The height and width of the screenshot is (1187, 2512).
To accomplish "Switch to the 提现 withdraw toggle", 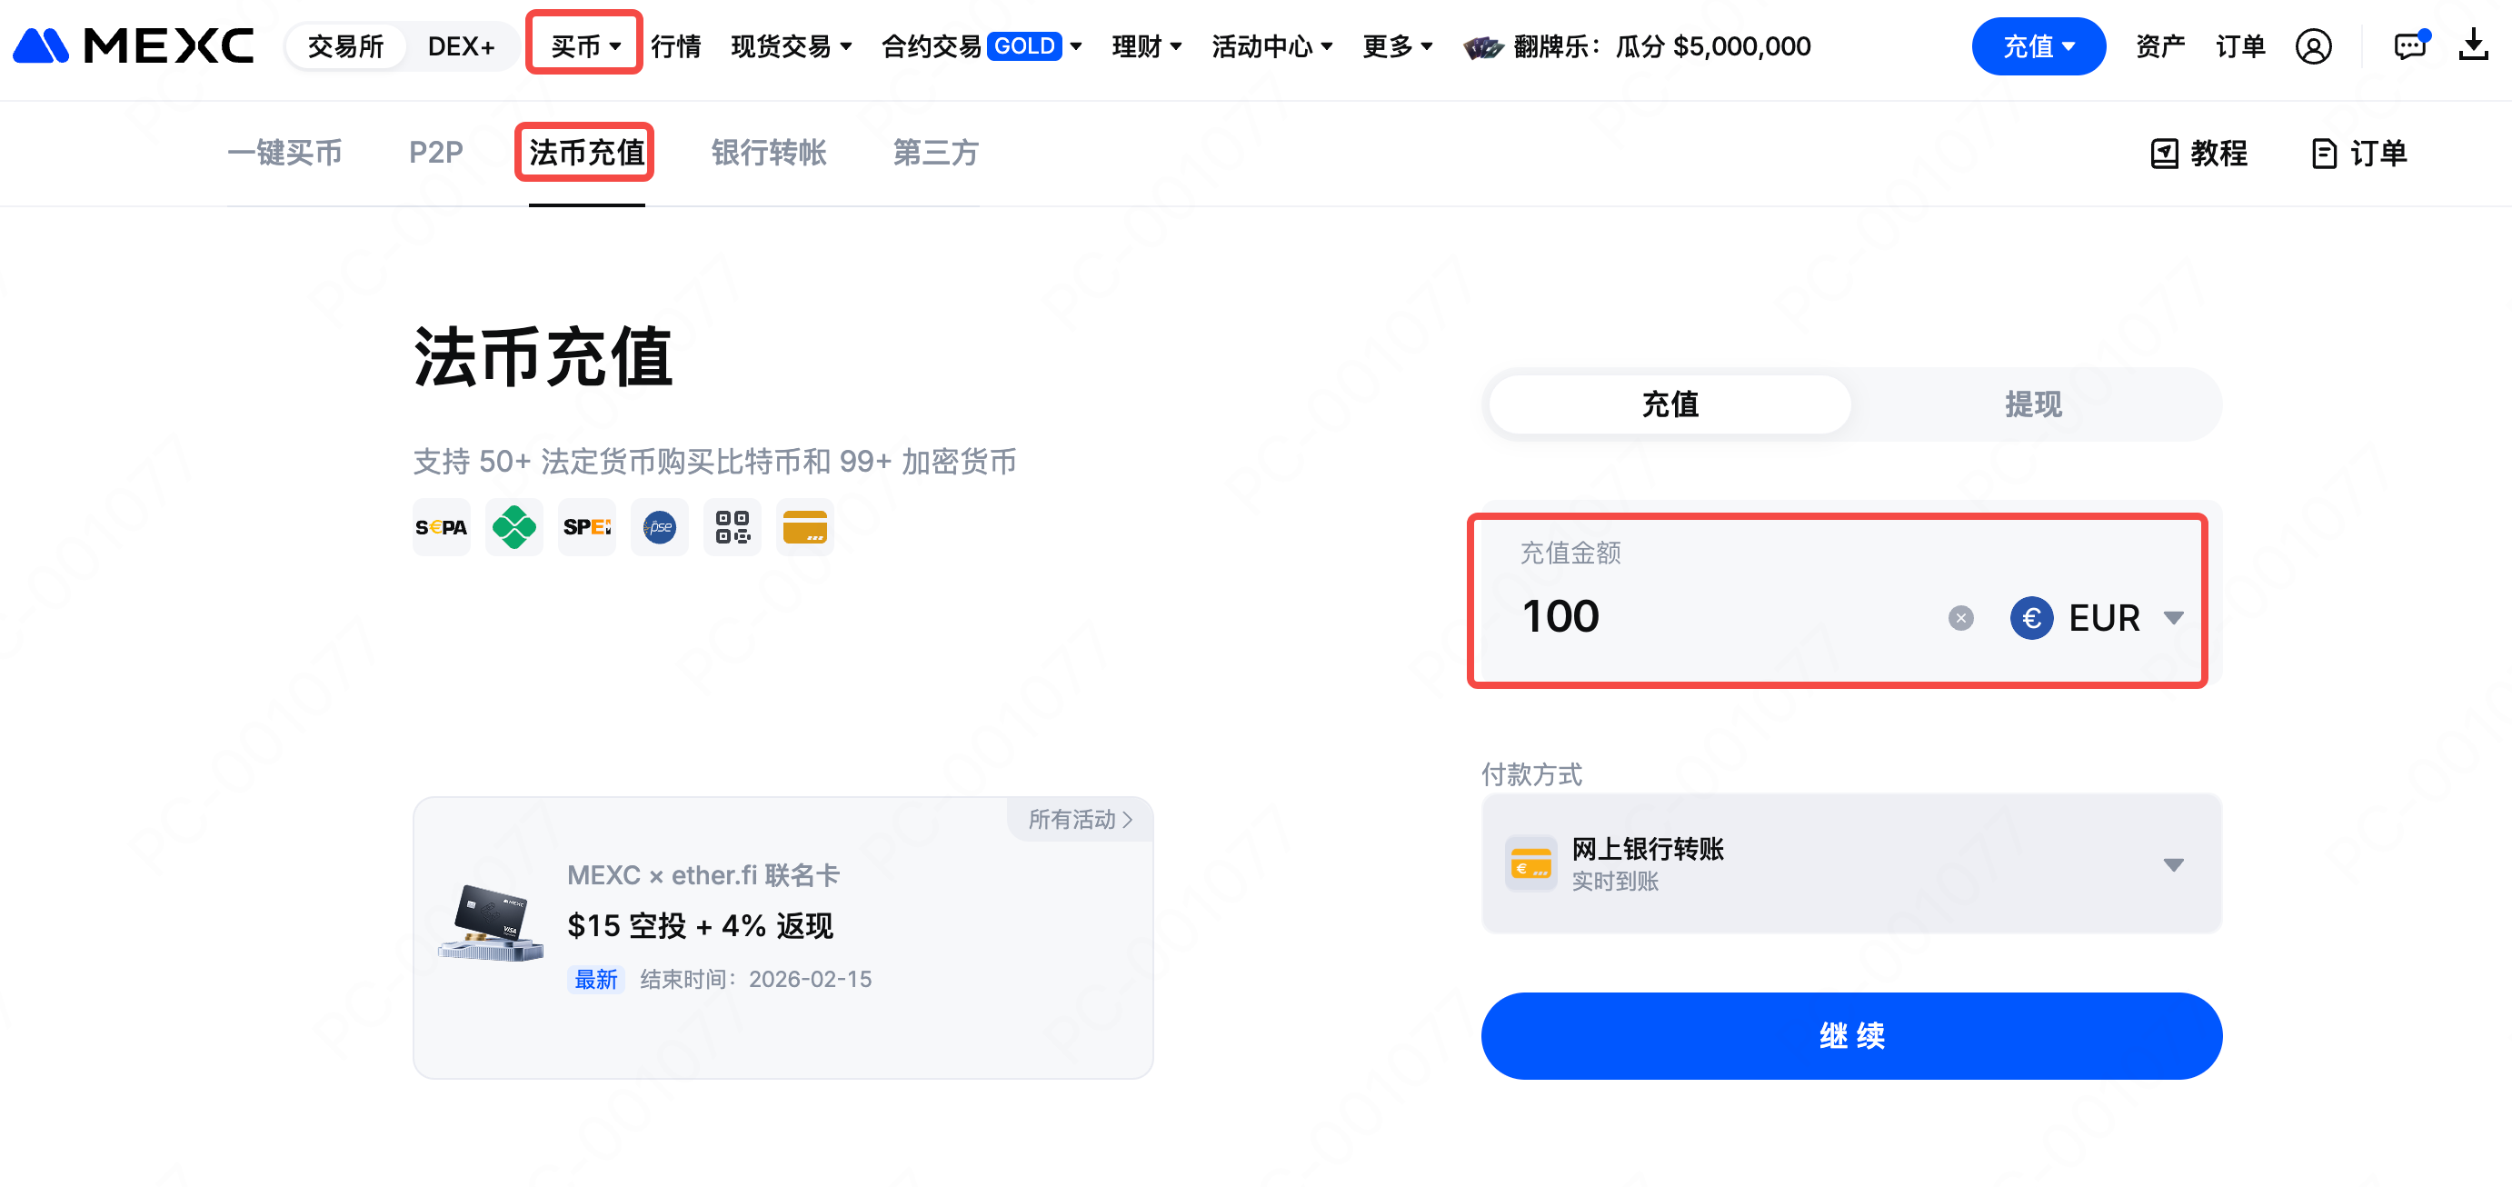I will [2032, 404].
